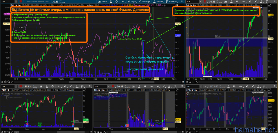Open patterns icon in TGI 5m chart
278x133 pixels.
pos(267,2)
